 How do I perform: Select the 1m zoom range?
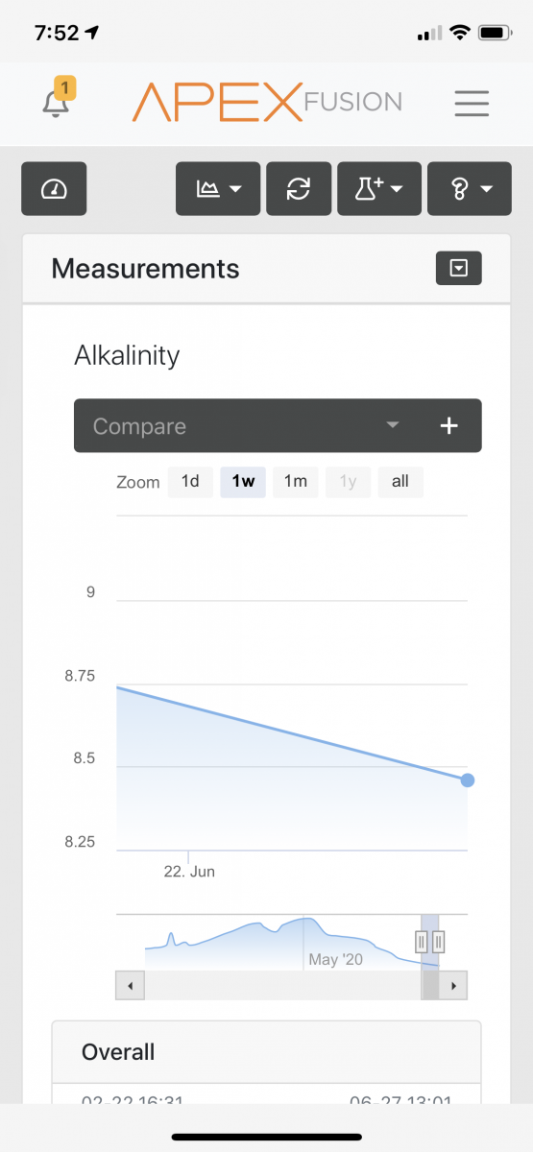pyautogui.click(x=296, y=481)
